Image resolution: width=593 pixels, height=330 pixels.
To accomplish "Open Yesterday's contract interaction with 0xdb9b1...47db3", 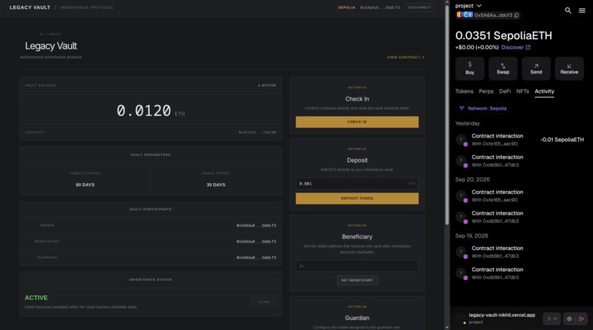I will (x=520, y=161).
